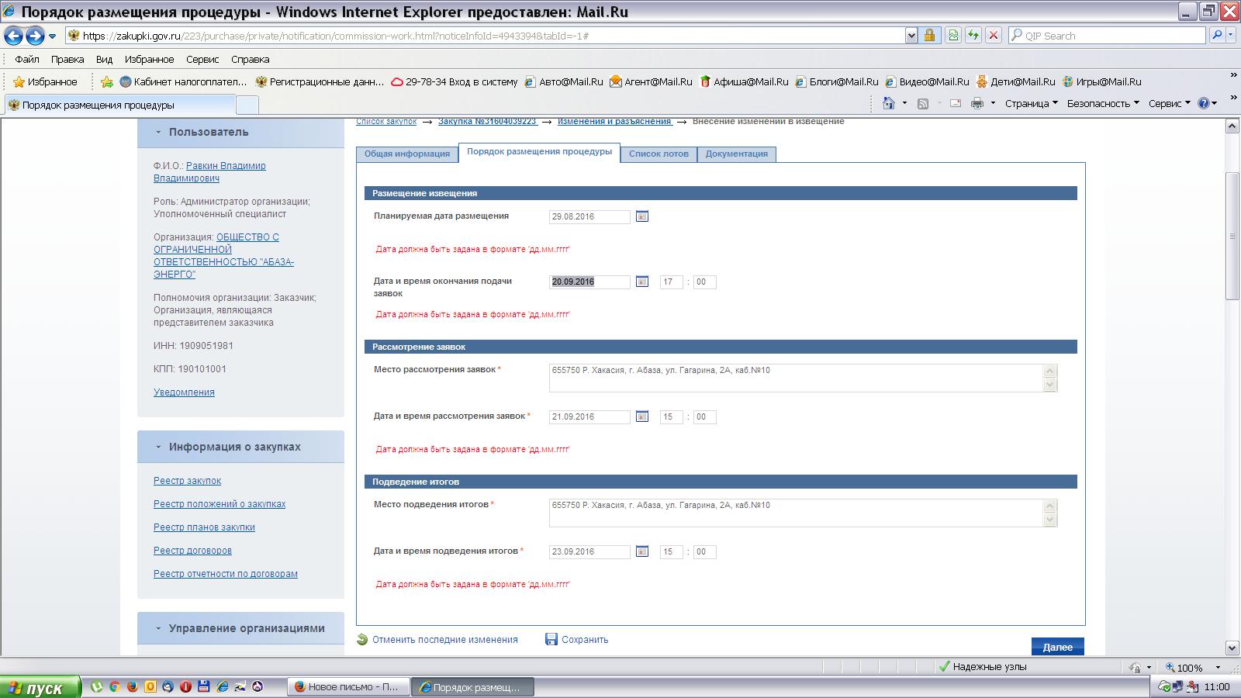This screenshot has width=1241, height=698.
Task: Click the Save floppy disk icon
Action: click(x=551, y=640)
